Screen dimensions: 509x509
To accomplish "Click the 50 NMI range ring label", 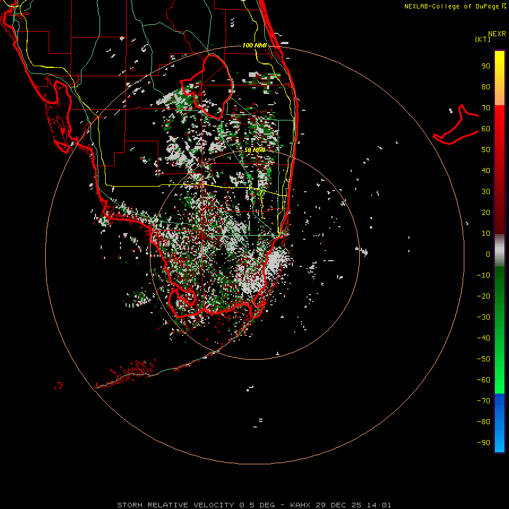I will coord(255,150).
